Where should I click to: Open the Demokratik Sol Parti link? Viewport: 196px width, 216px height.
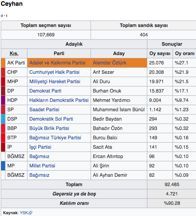(51, 119)
